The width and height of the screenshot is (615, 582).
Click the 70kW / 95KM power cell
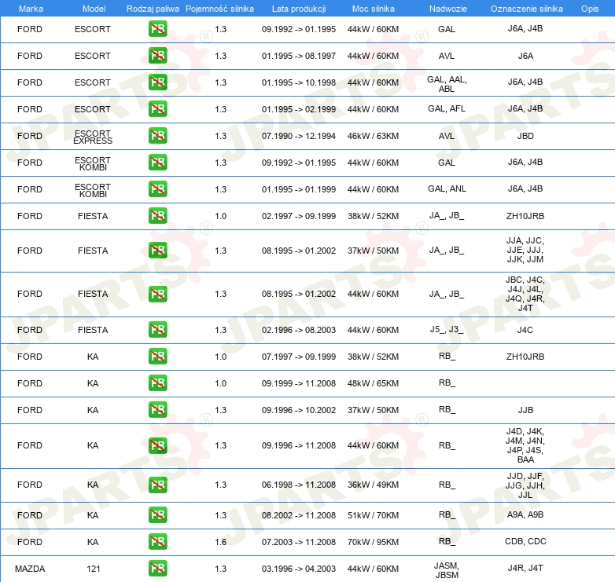point(373,542)
